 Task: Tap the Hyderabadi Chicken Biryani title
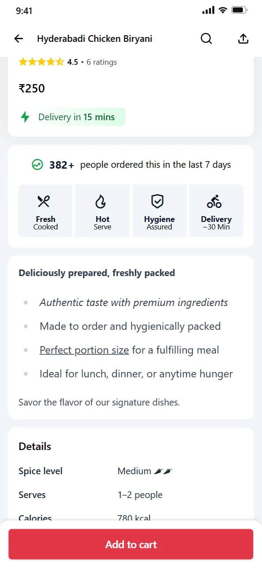[95, 39]
